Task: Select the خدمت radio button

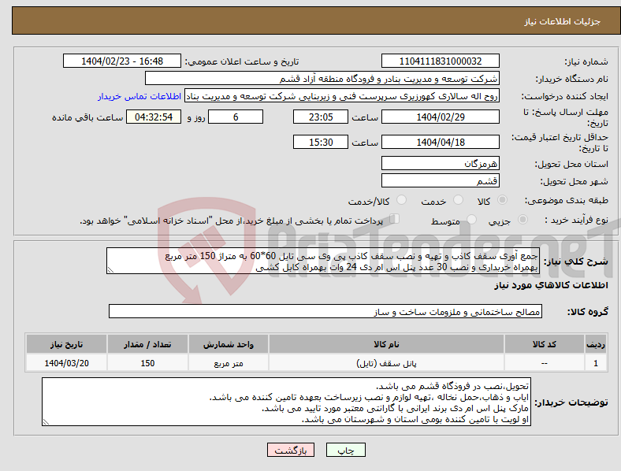Action: coord(458,200)
